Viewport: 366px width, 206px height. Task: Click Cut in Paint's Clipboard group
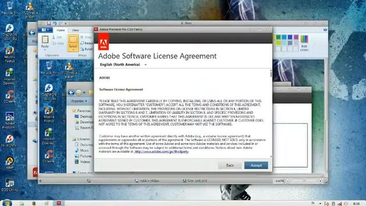click(57, 37)
